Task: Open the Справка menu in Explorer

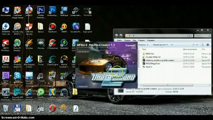Action: [x=151, y=40]
